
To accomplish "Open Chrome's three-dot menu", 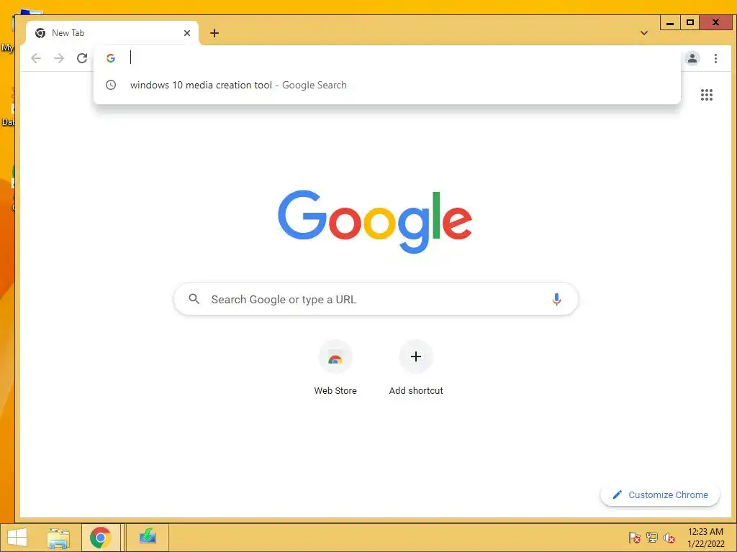I will (x=715, y=58).
